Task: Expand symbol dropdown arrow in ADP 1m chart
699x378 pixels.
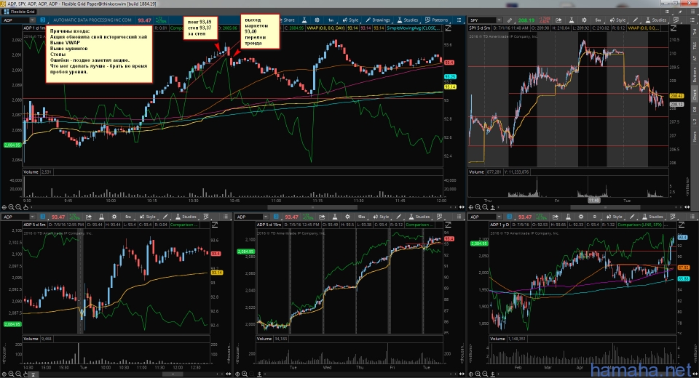Action: tap(33, 20)
